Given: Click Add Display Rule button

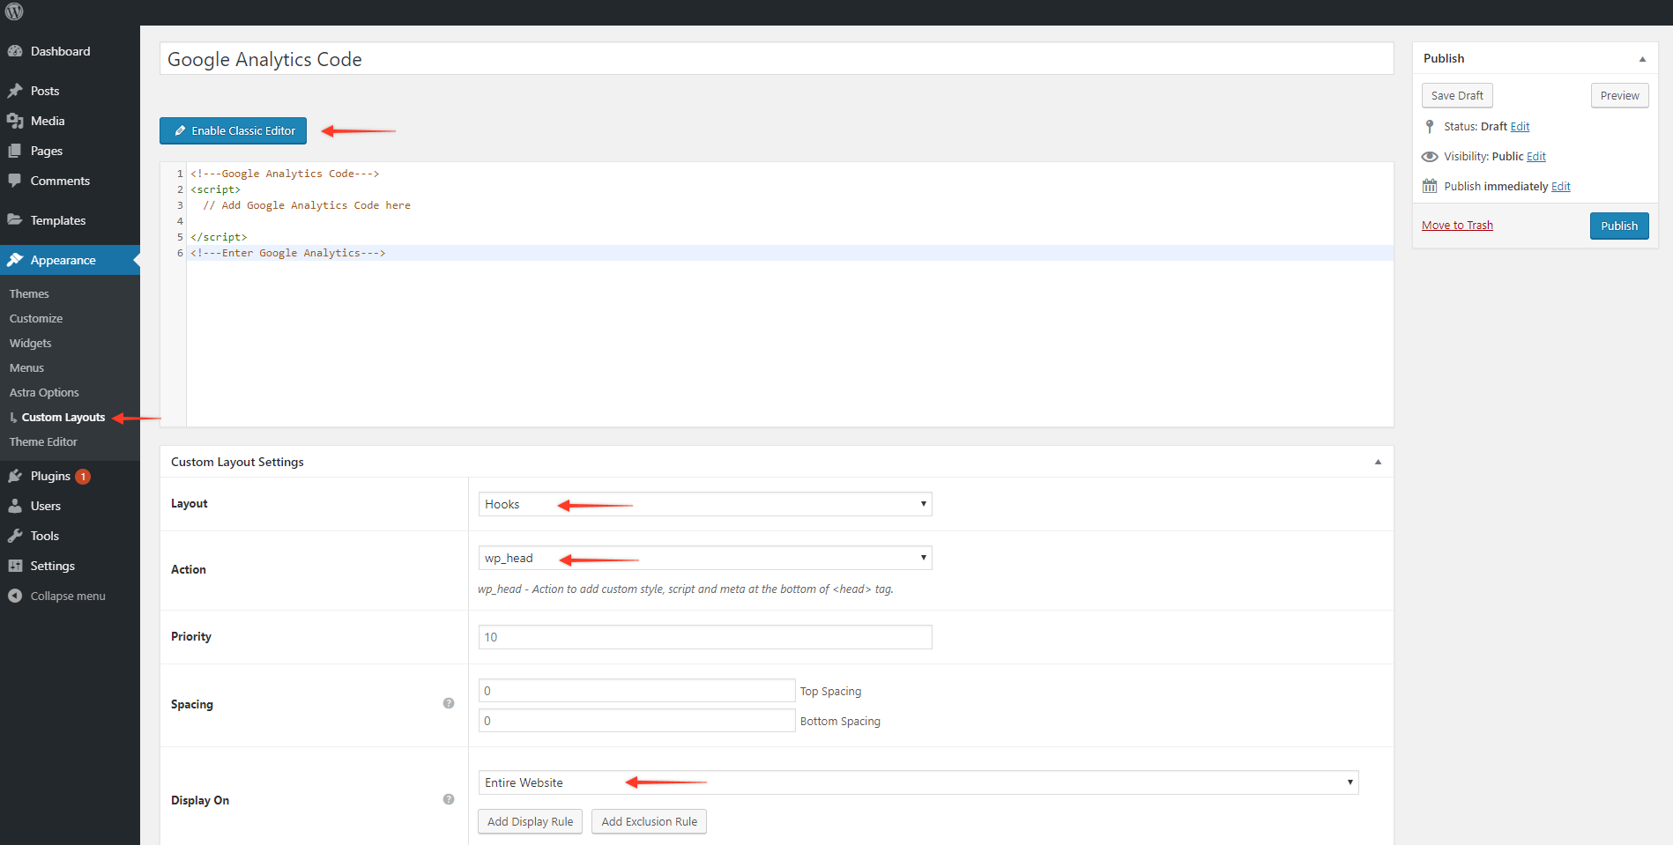Looking at the screenshot, I should 530,821.
